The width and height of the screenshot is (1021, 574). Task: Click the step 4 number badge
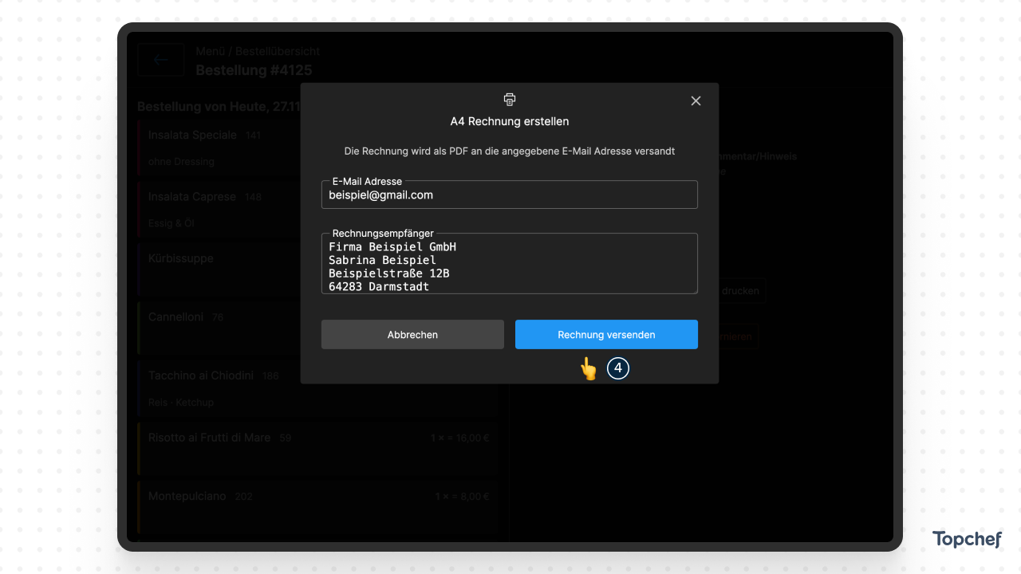pyautogui.click(x=618, y=368)
